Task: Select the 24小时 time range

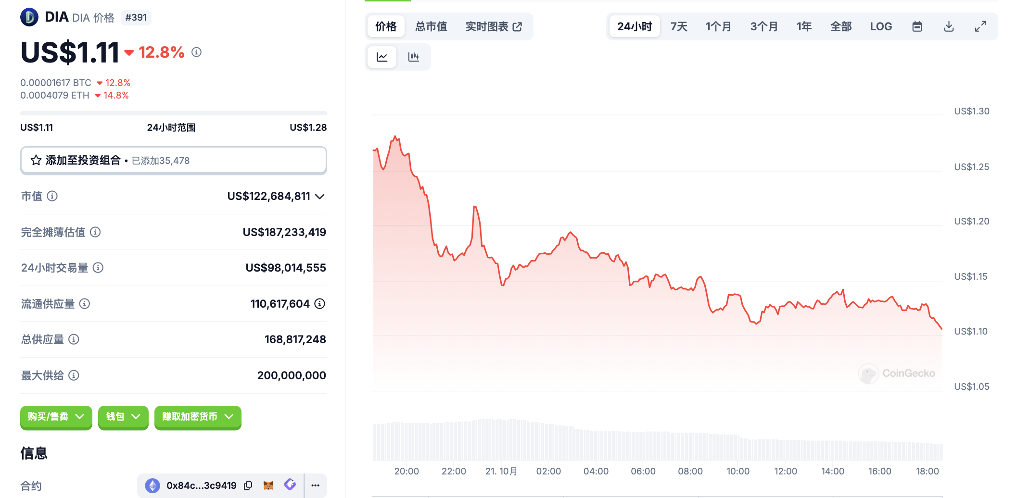Action: coord(635,26)
